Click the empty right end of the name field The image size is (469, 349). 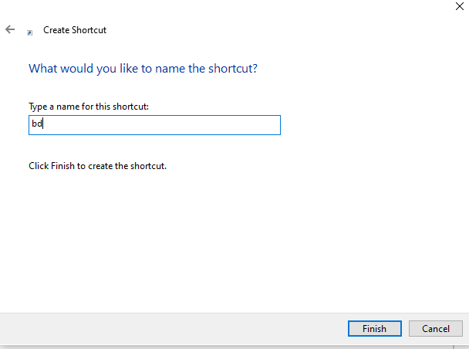[255, 125]
